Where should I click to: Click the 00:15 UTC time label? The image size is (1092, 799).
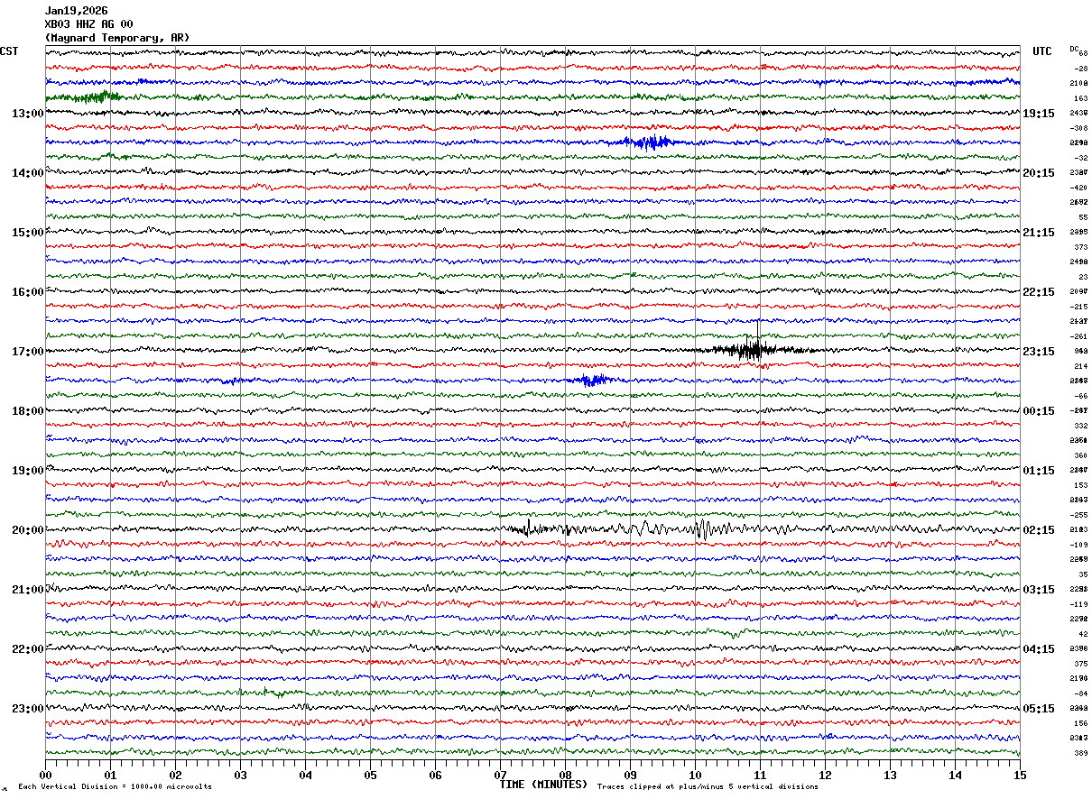click(1039, 411)
